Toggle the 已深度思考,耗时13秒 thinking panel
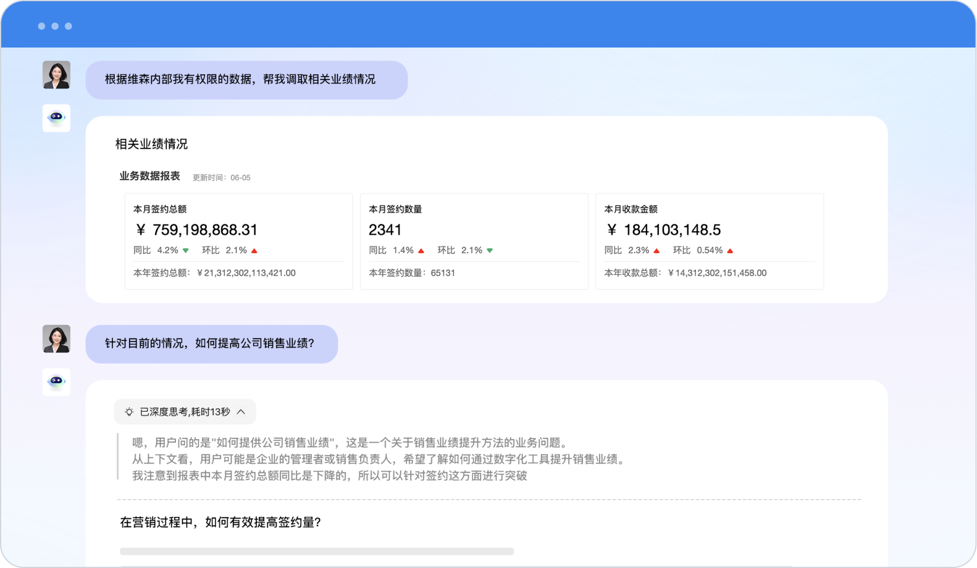This screenshot has height=568, width=977. 185,412
